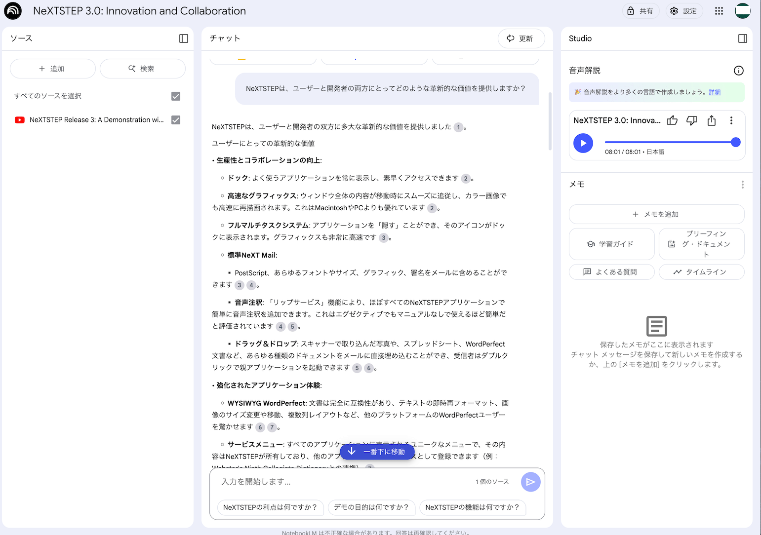Open audio overview more options menu
The image size is (761, 535).
(x=731, y=120)
